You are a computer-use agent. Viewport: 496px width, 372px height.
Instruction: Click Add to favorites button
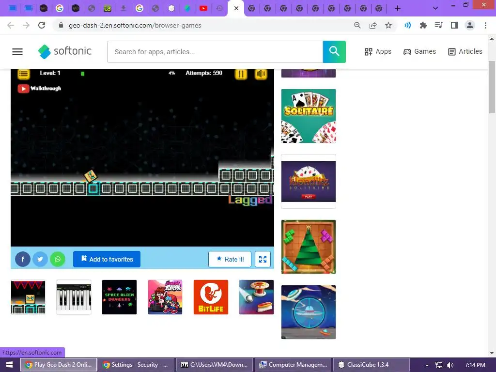coord(107,259)
